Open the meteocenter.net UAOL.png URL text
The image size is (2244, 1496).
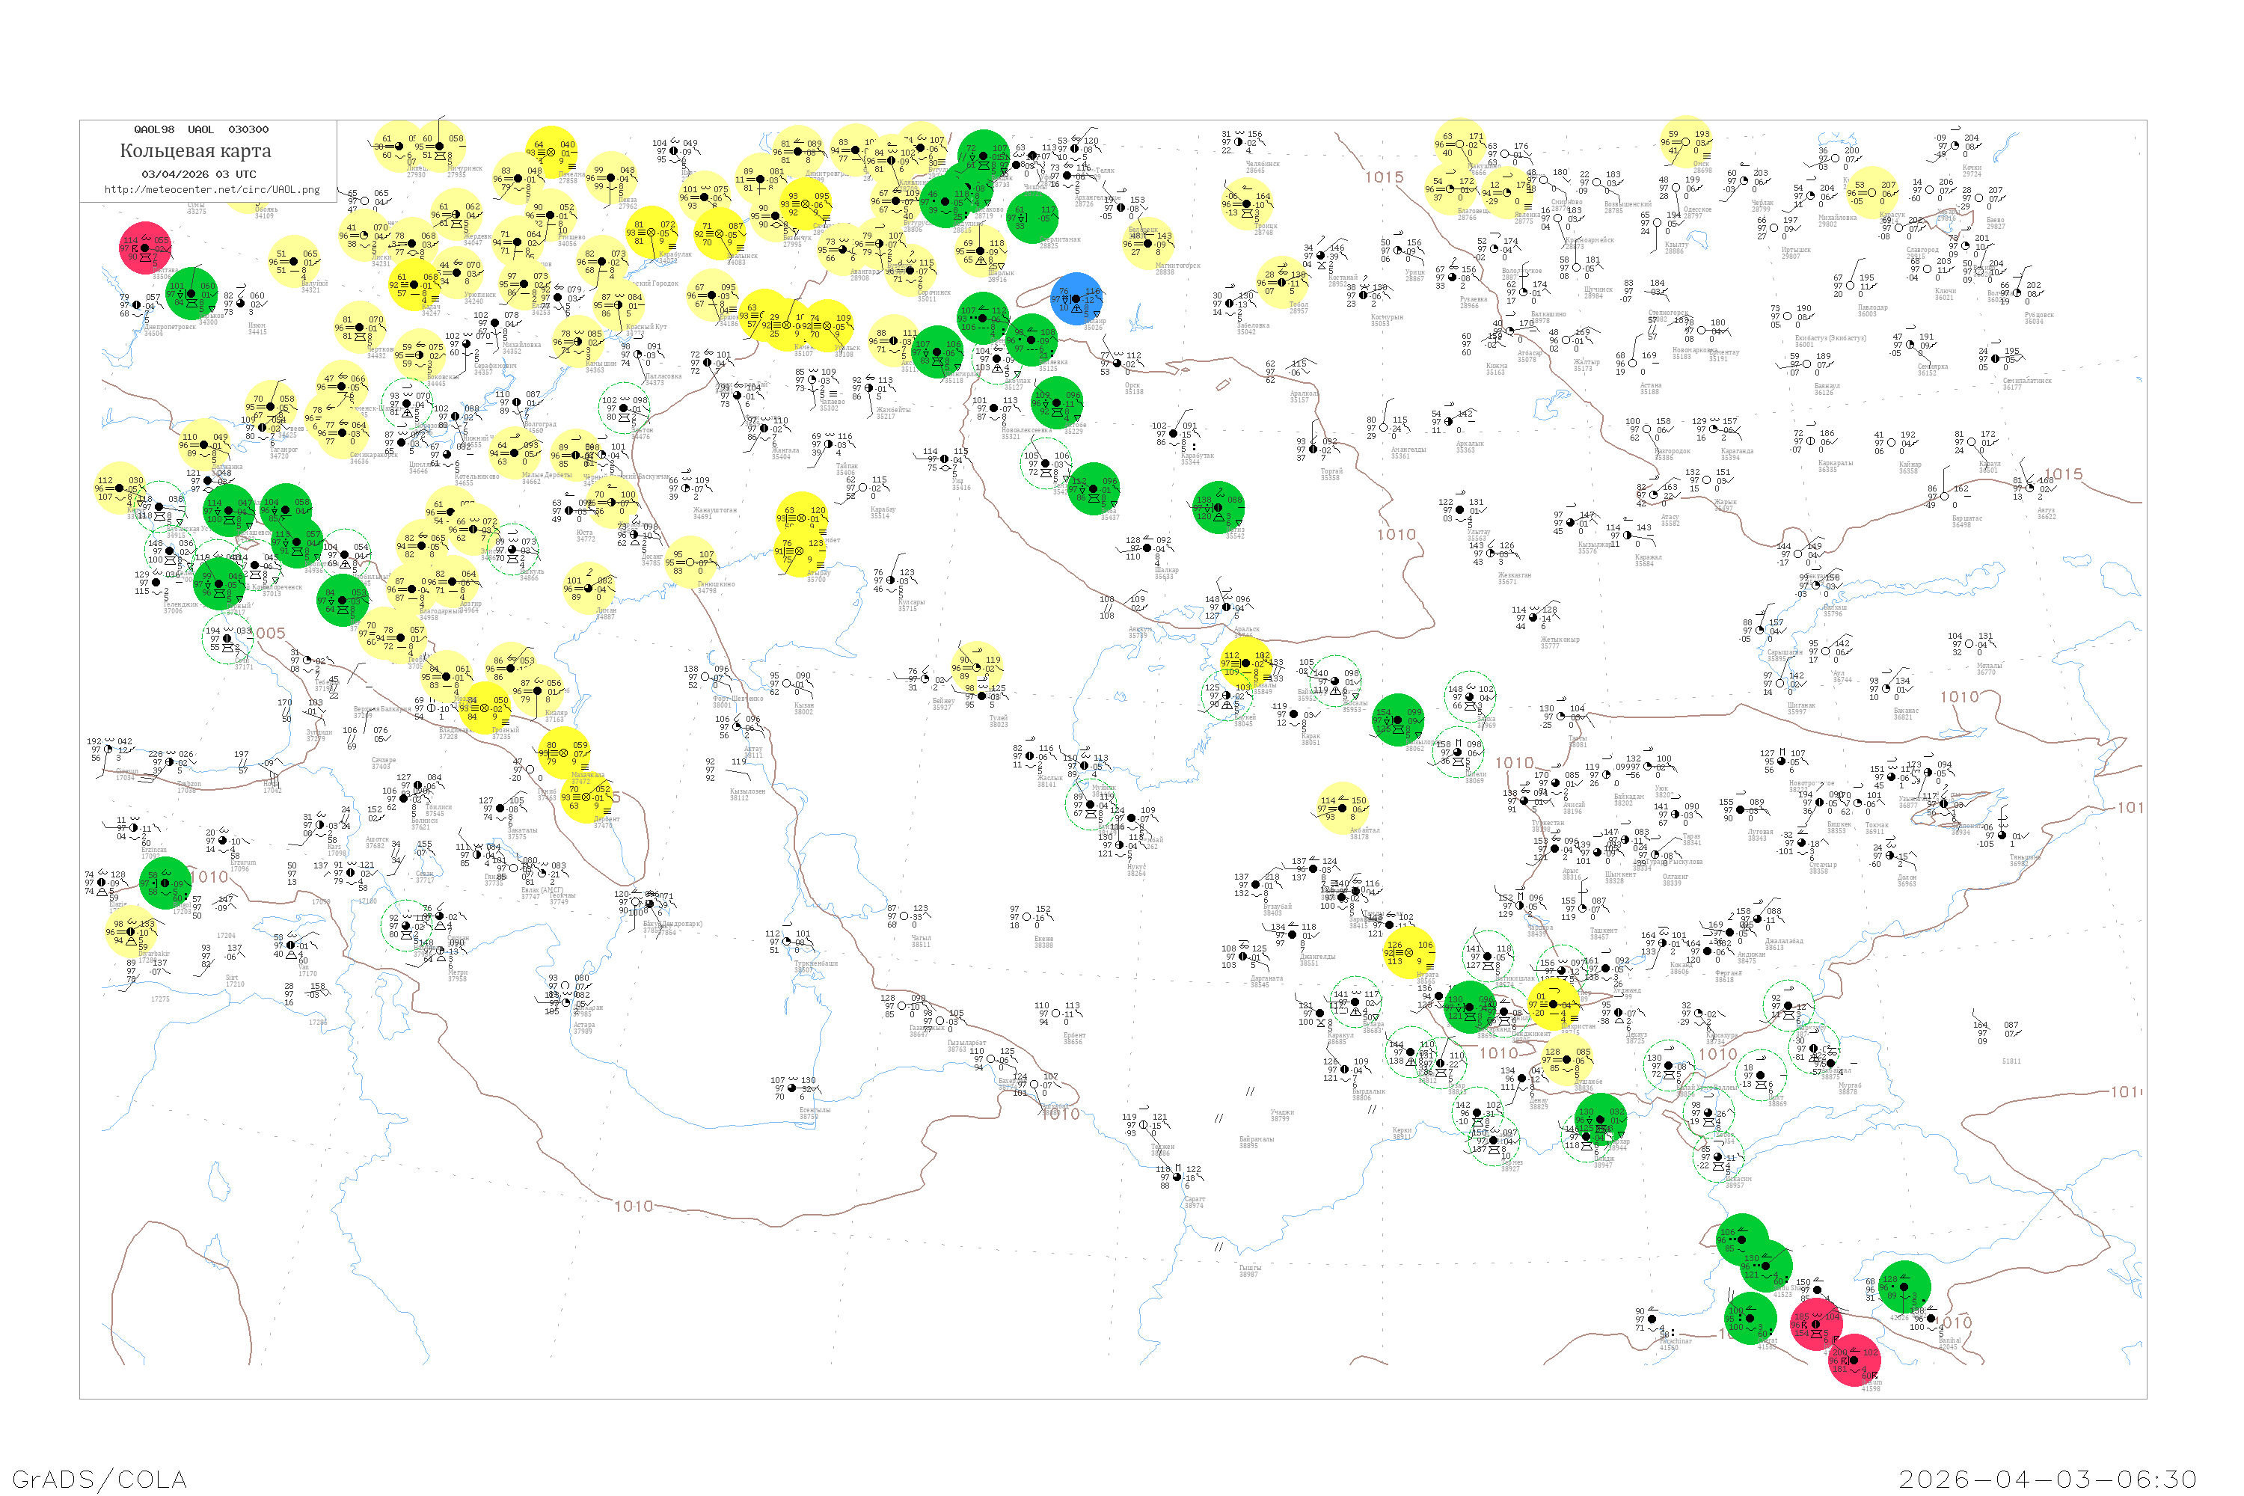pos(212,190)
